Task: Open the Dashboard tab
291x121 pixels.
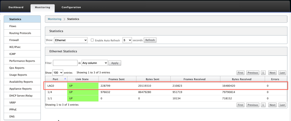Action: click(16, 7)
